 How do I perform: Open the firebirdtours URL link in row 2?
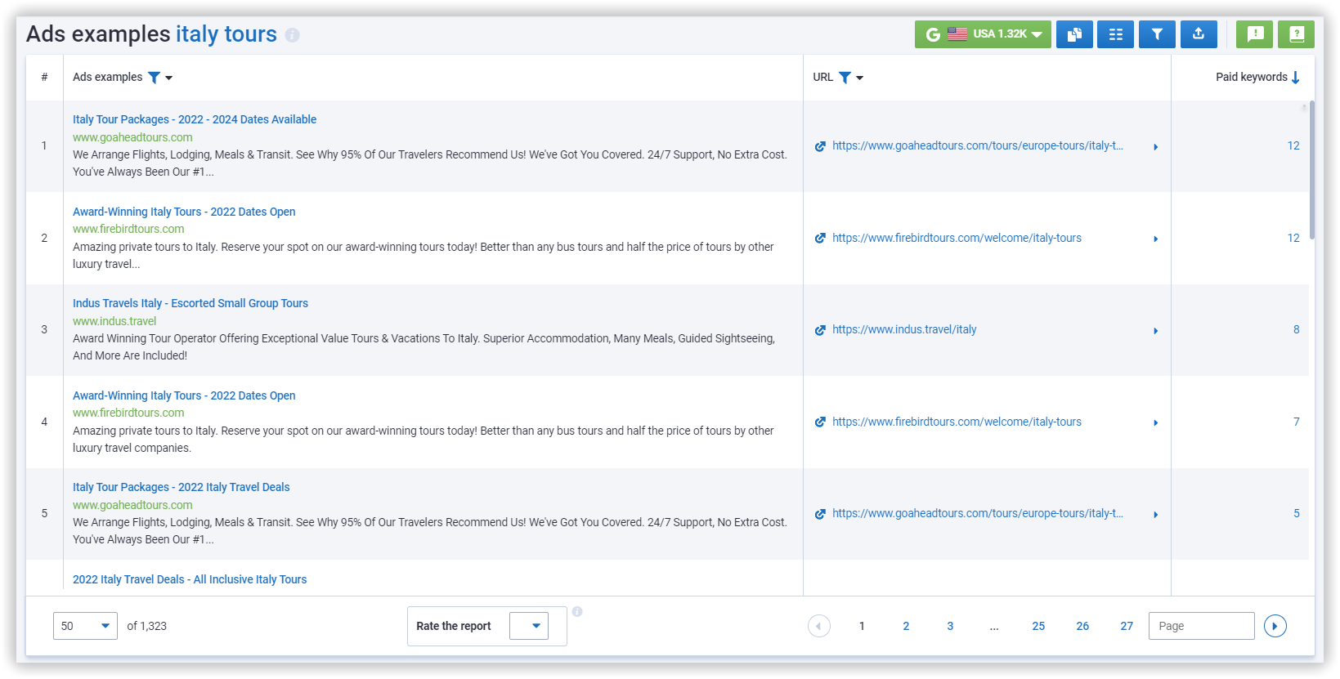pyautogui.click(x=957, y=238)
